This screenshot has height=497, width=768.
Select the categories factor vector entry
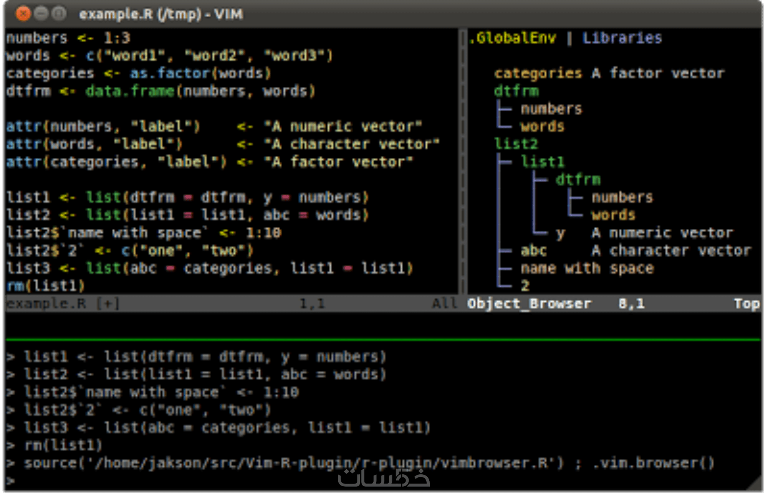pyautogui.click(x=538, y=73)
